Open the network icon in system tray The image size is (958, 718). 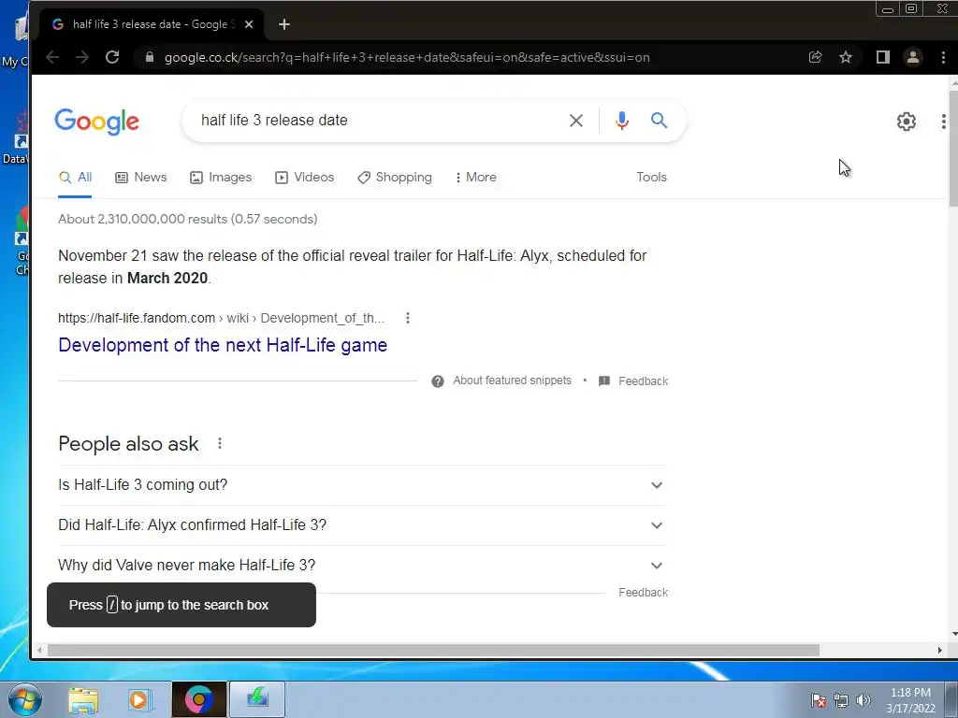point(841,700)
